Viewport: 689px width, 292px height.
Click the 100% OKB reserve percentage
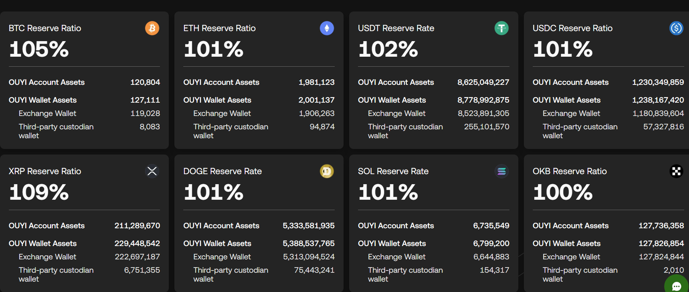pyautogui.click(x=563, y=192)
